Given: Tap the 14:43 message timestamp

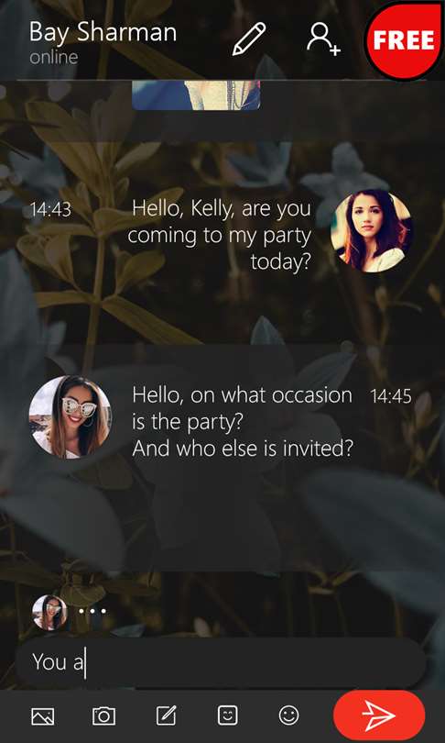Looking at the screenshot, I should pyautogui.click(x=50, y=210).
